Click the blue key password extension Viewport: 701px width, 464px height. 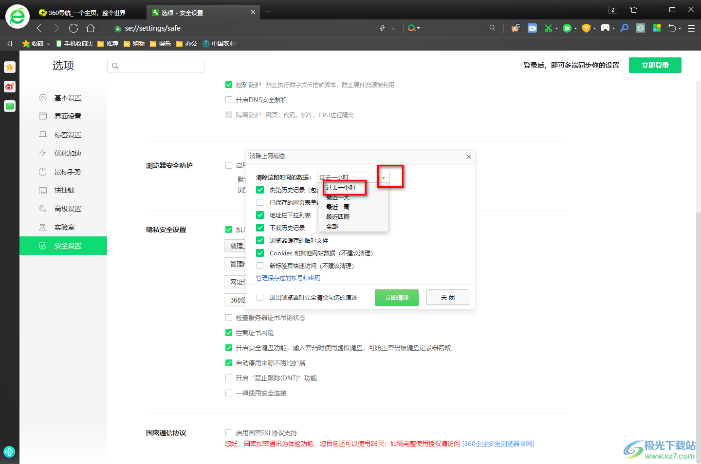point(625,28)
